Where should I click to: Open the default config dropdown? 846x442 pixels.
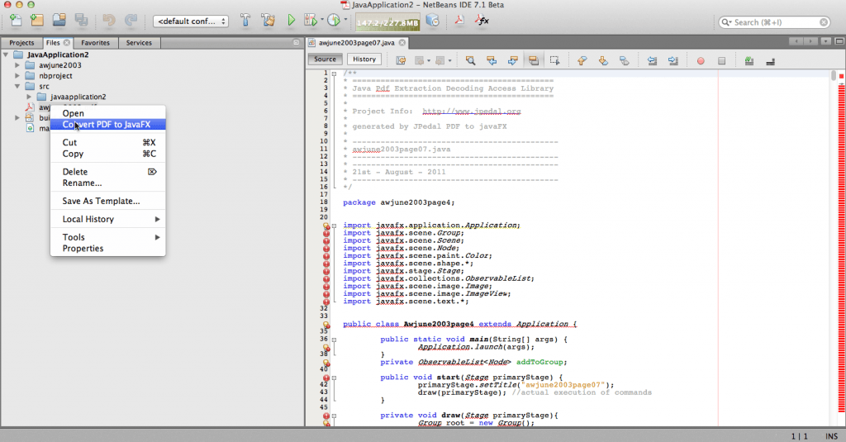click(x=190, y=21)
